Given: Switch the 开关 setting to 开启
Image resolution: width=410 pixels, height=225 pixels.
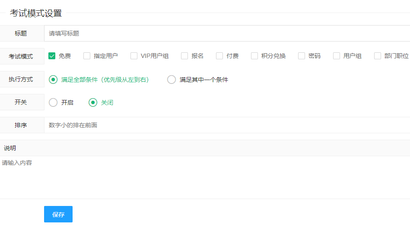Looking at the screenshot, I should (x=53, y=103).
